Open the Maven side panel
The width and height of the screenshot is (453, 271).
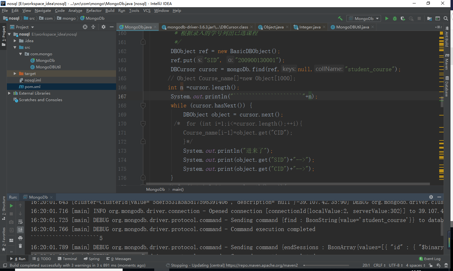(447, 61)
